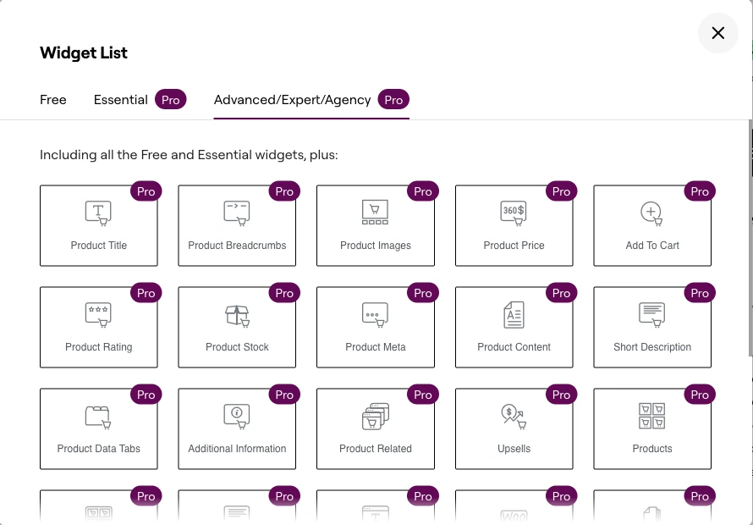Screen dimensions: 753x525
Task: Select the Short Description widget icon
Action: pos(651,315)
